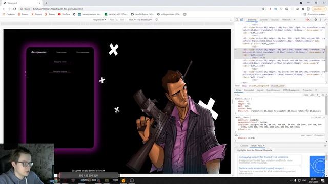
Task: Click the viewport width input
Action: click(112, 20)
